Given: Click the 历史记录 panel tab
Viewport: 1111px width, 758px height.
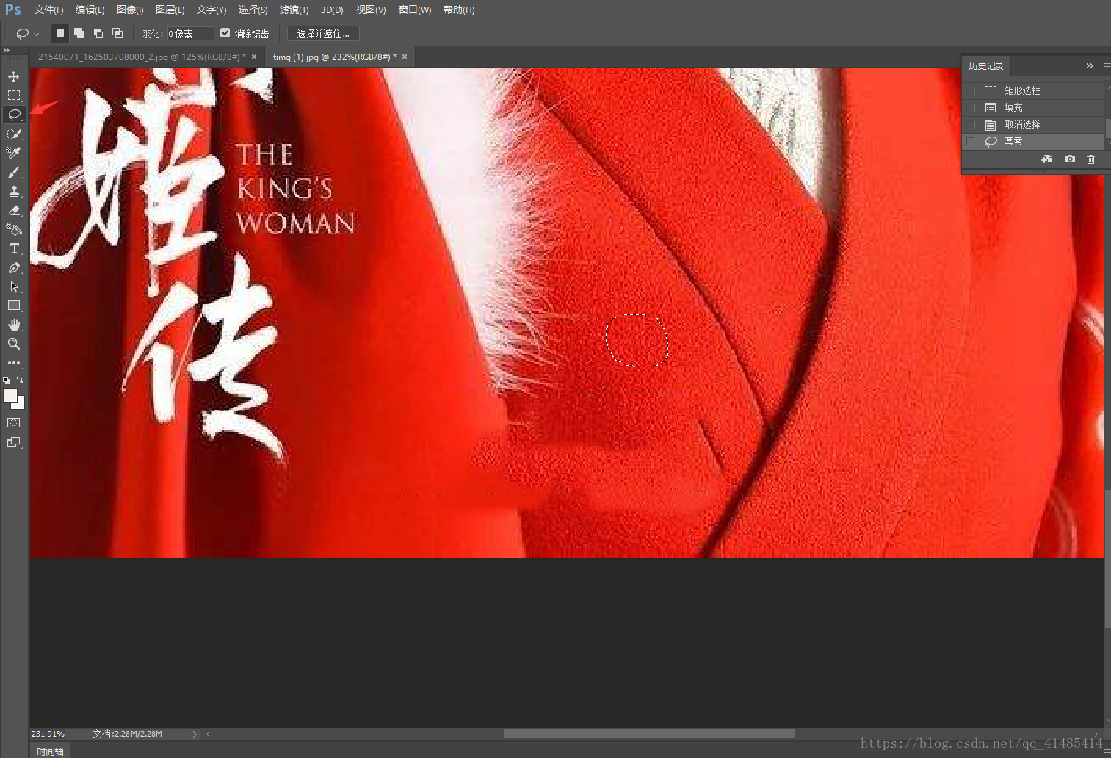Looking at the screenshot, I should [x=986, y=66].
